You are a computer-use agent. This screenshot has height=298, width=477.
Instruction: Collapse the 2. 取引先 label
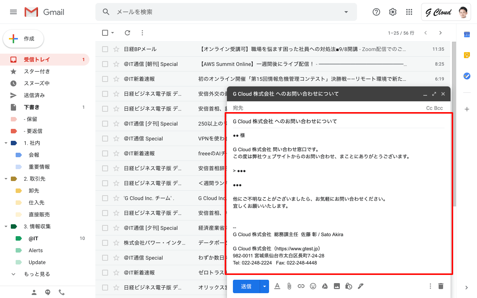[6, 179]
